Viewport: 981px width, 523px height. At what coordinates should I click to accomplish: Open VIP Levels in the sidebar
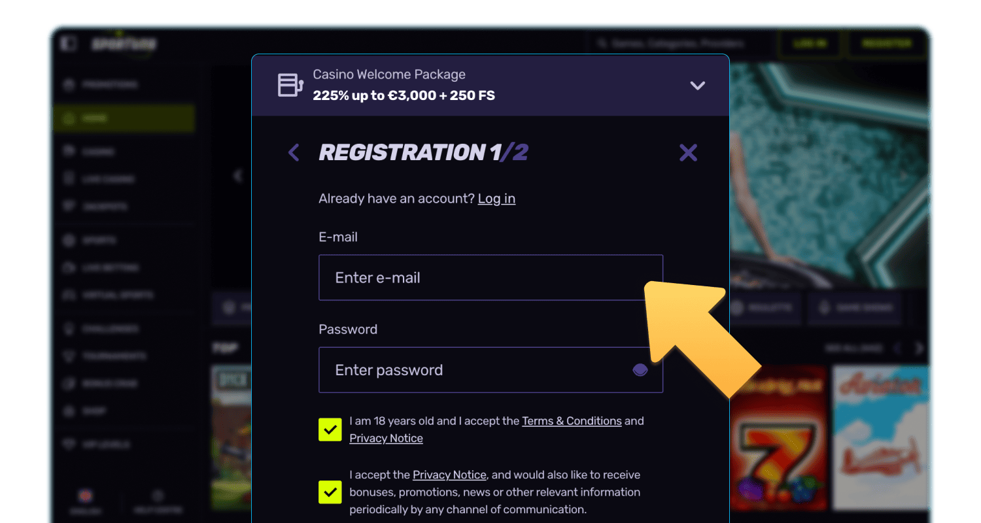pyautogui.click(x=105, y=445)
